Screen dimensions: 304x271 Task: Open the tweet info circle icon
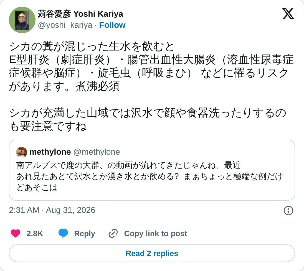[288, 210]
